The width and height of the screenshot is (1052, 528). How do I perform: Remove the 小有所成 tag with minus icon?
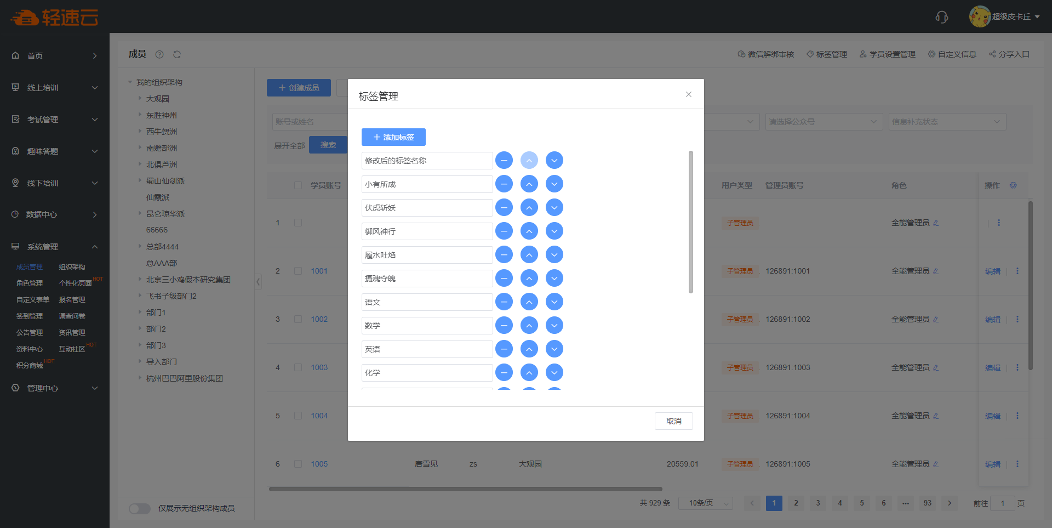(504, 184)
